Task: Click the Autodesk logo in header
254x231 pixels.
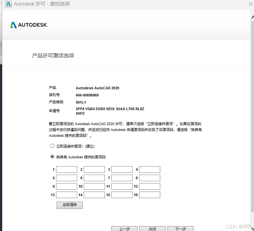Action: point(29,25)
